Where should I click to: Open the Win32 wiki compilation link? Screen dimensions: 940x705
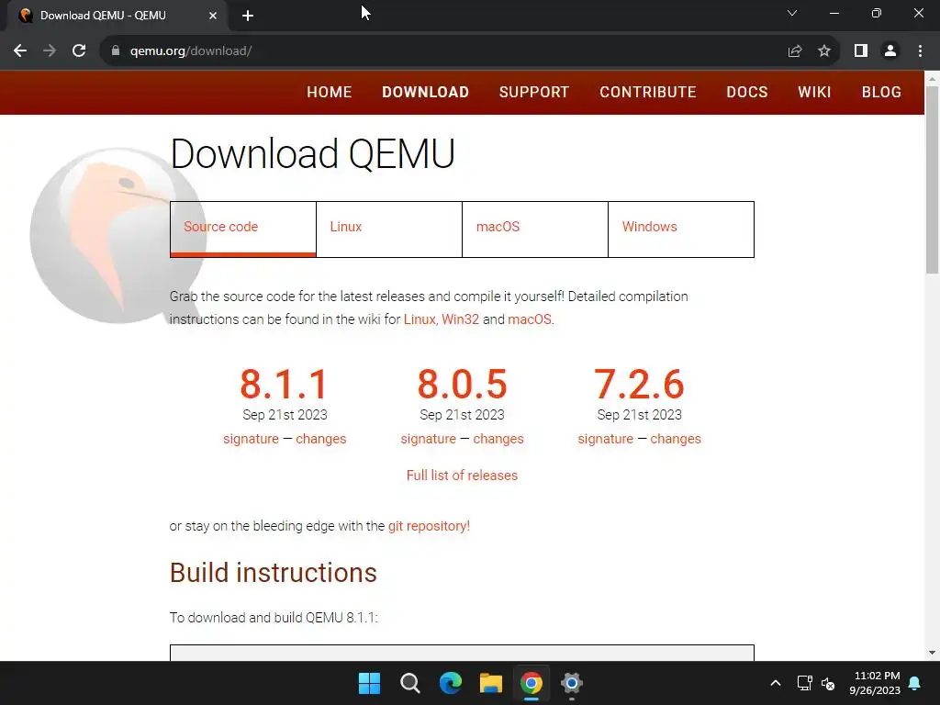[461, 319]
